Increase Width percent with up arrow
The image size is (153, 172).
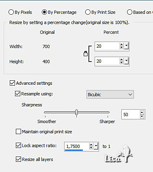click(x=121, y=44)
